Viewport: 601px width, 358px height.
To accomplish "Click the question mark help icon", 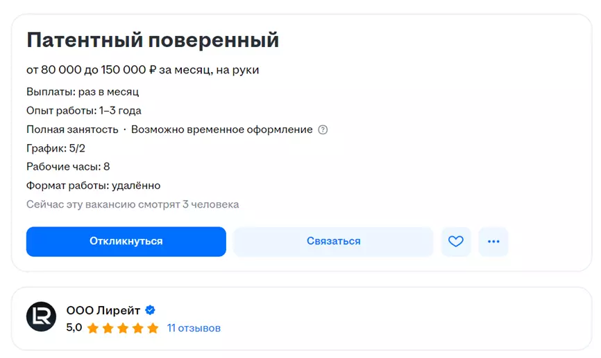I will [323, 129].
